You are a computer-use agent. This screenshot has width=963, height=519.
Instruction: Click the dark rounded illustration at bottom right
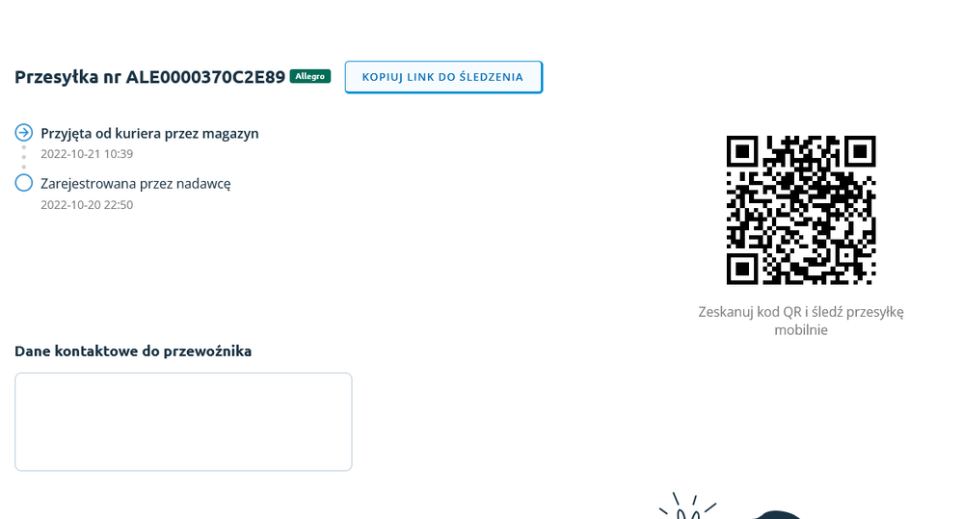[777, 514]
